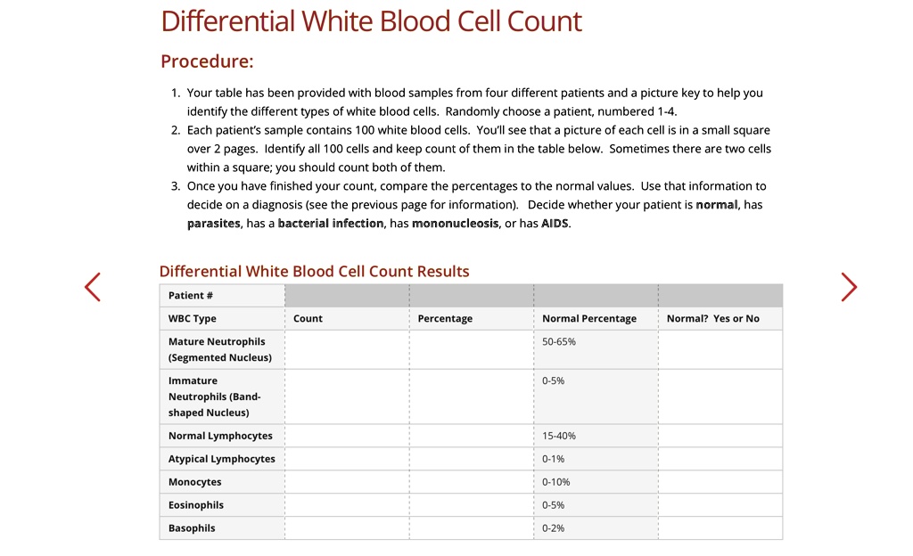Click the Procedure heading
Viewport: 913px width, 556px height.
click(x=207, y=61)
